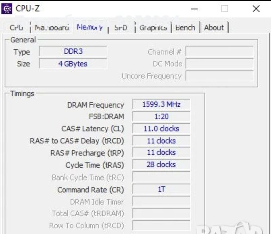Select the Memory tab
This screenshot has width=271, height=234.
pyautogui.click(x=90, y=27)
